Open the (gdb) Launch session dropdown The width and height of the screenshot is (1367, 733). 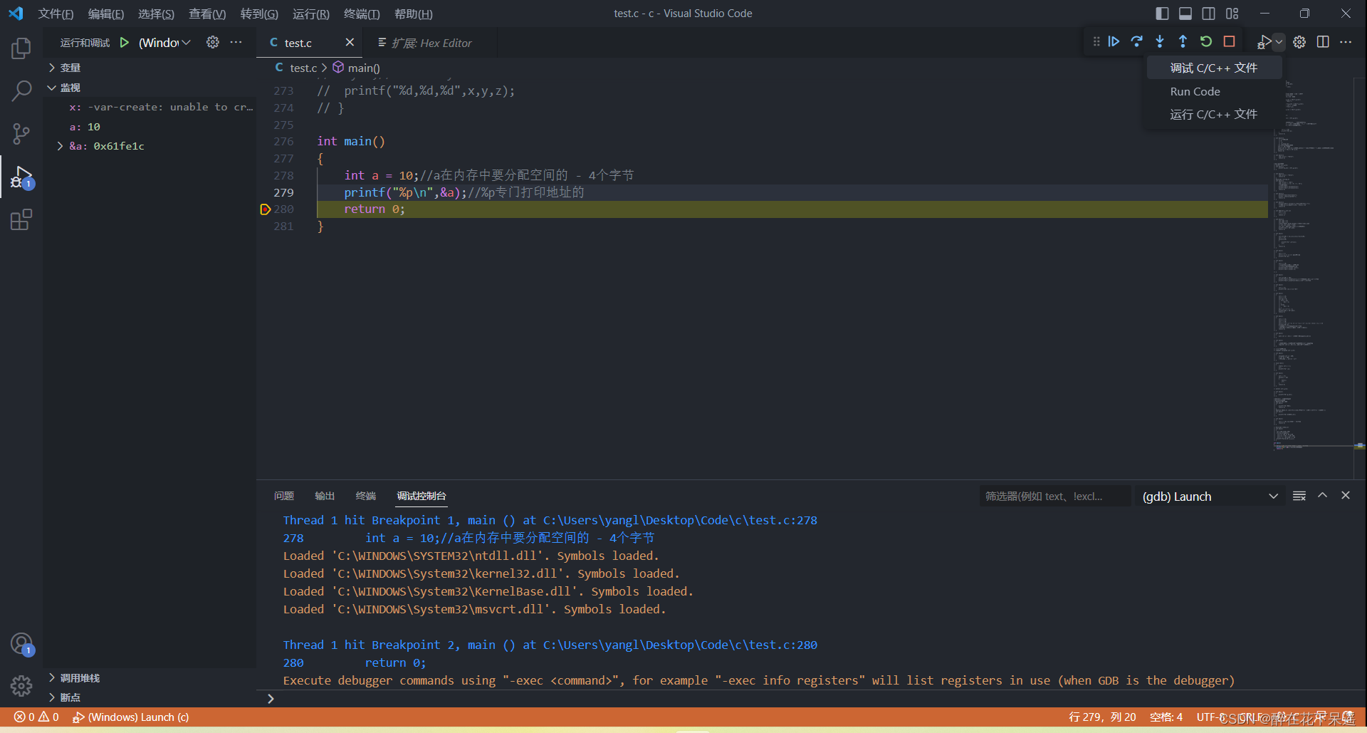1210,497
